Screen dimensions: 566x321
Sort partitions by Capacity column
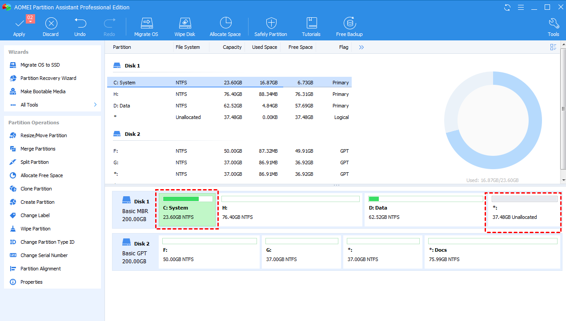tap(232, 47)
